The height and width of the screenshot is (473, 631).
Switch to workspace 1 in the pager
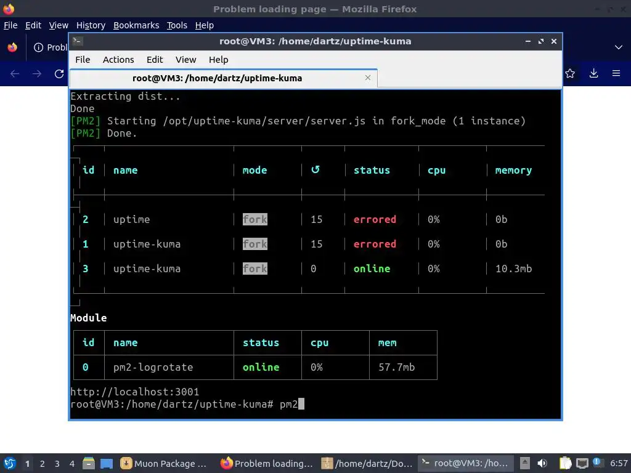click(27, 464)
